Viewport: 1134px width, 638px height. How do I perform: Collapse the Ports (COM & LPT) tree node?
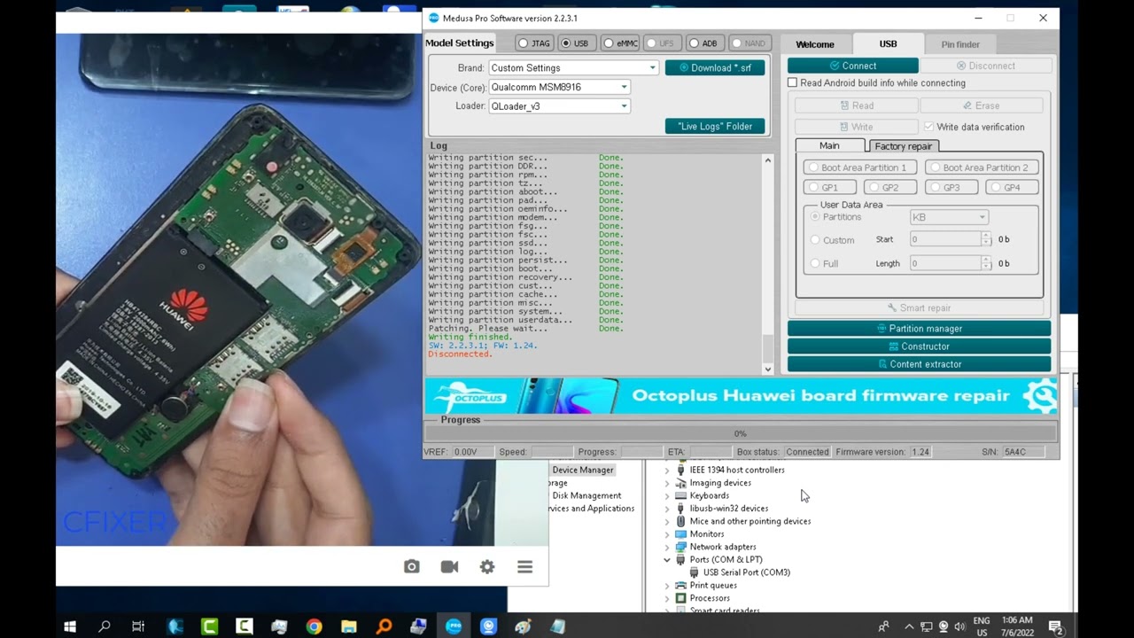667,559
